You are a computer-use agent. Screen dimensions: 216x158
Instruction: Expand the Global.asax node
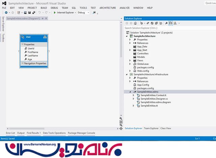(x=130, y=64)
